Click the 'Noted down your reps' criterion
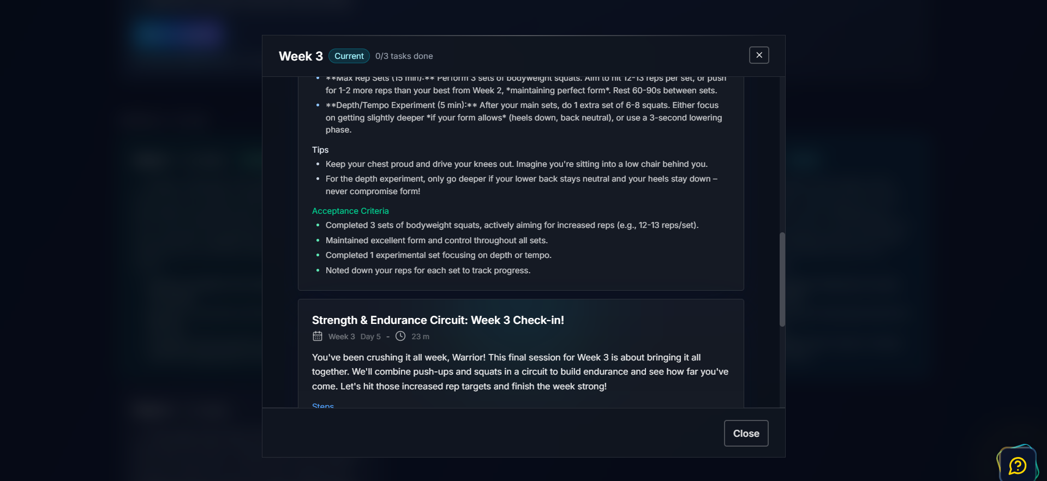 (428, 270)
